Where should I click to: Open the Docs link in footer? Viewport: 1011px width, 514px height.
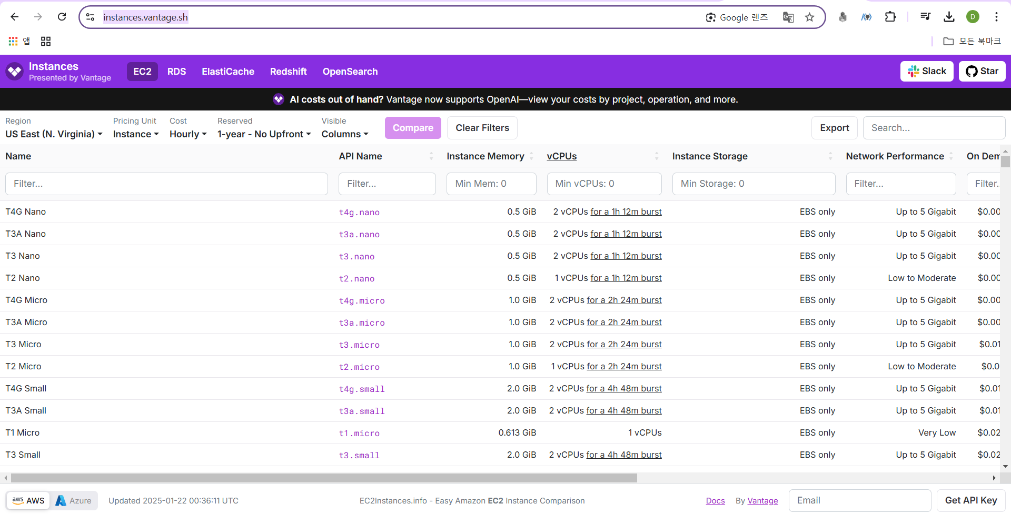point(715,501)
